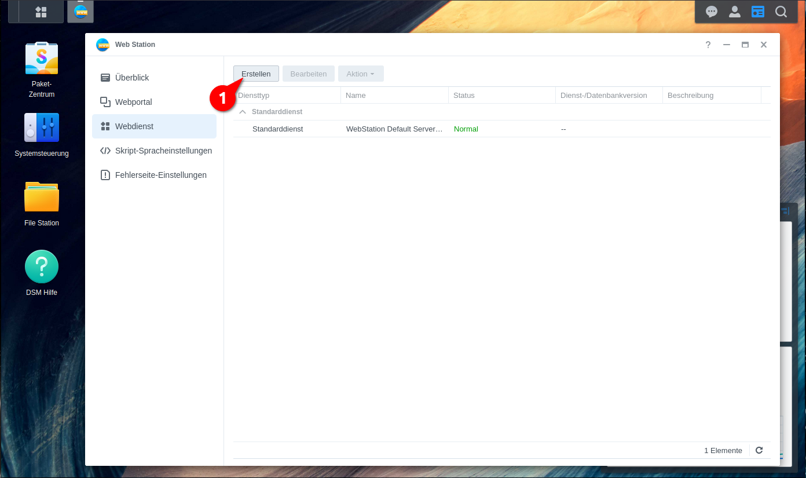806x478 pixels.
Task: Open the Paket-Zentrum desktop icon
Action: click(x=41, y=59)
